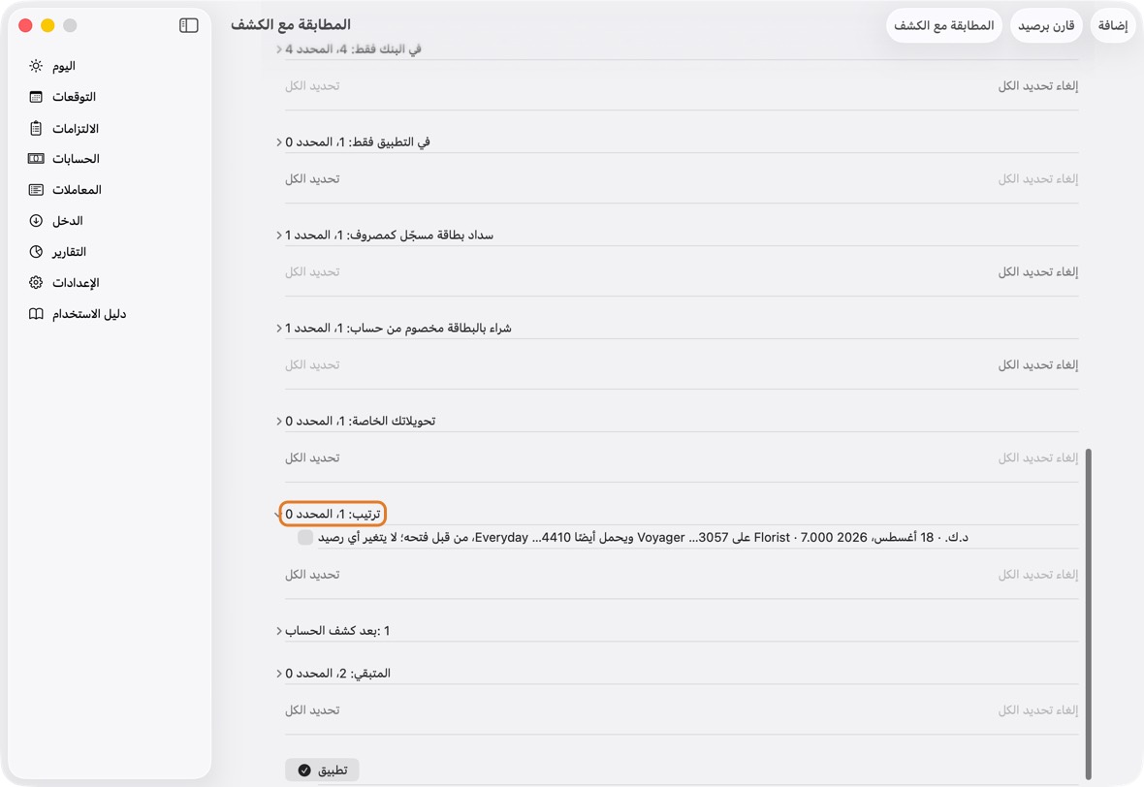Click تحديد الكل under تحويلاتك الخاصة

pyautogui.click(x=312, y=458)
